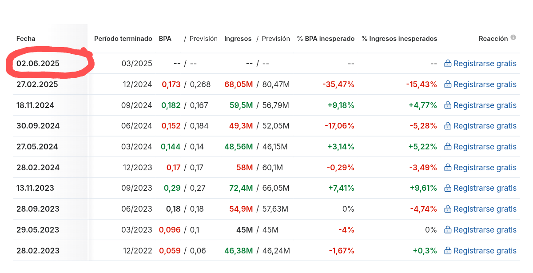Open Registrarse gratis link for 29.05.2023 row
The width and height of the screenshot is (533, 273).
point(485,230)
